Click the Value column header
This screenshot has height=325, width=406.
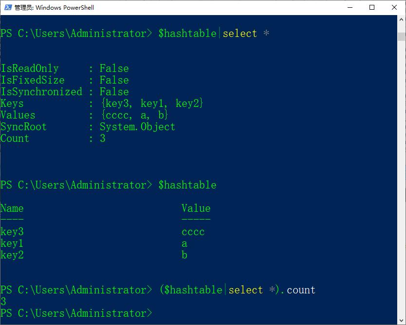point(196,208)
